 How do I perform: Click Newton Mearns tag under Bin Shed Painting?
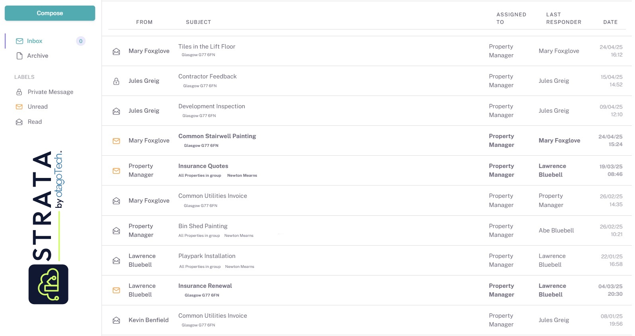(x=239, y=236)
